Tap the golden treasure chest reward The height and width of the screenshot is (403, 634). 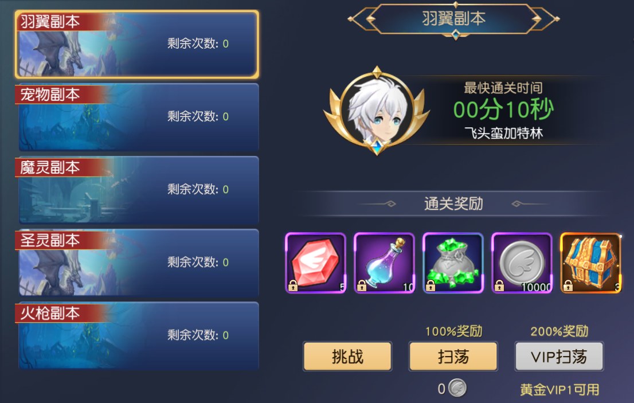[x=591, y=263]
